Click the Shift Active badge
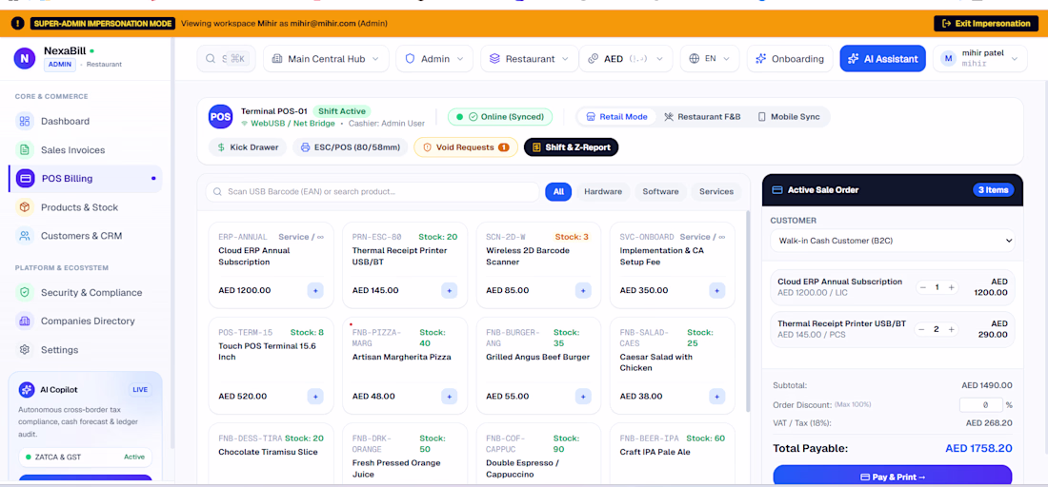The width and height of the screenshot is (1048, 487). click(342, 110)
